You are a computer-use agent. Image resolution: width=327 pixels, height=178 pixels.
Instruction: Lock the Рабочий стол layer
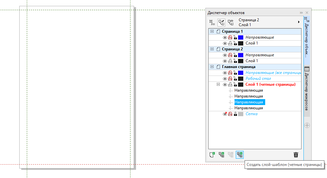tap(235, 79)
